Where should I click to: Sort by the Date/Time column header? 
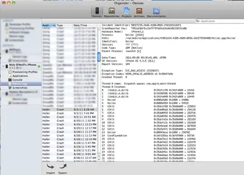(x=85, y=25)
